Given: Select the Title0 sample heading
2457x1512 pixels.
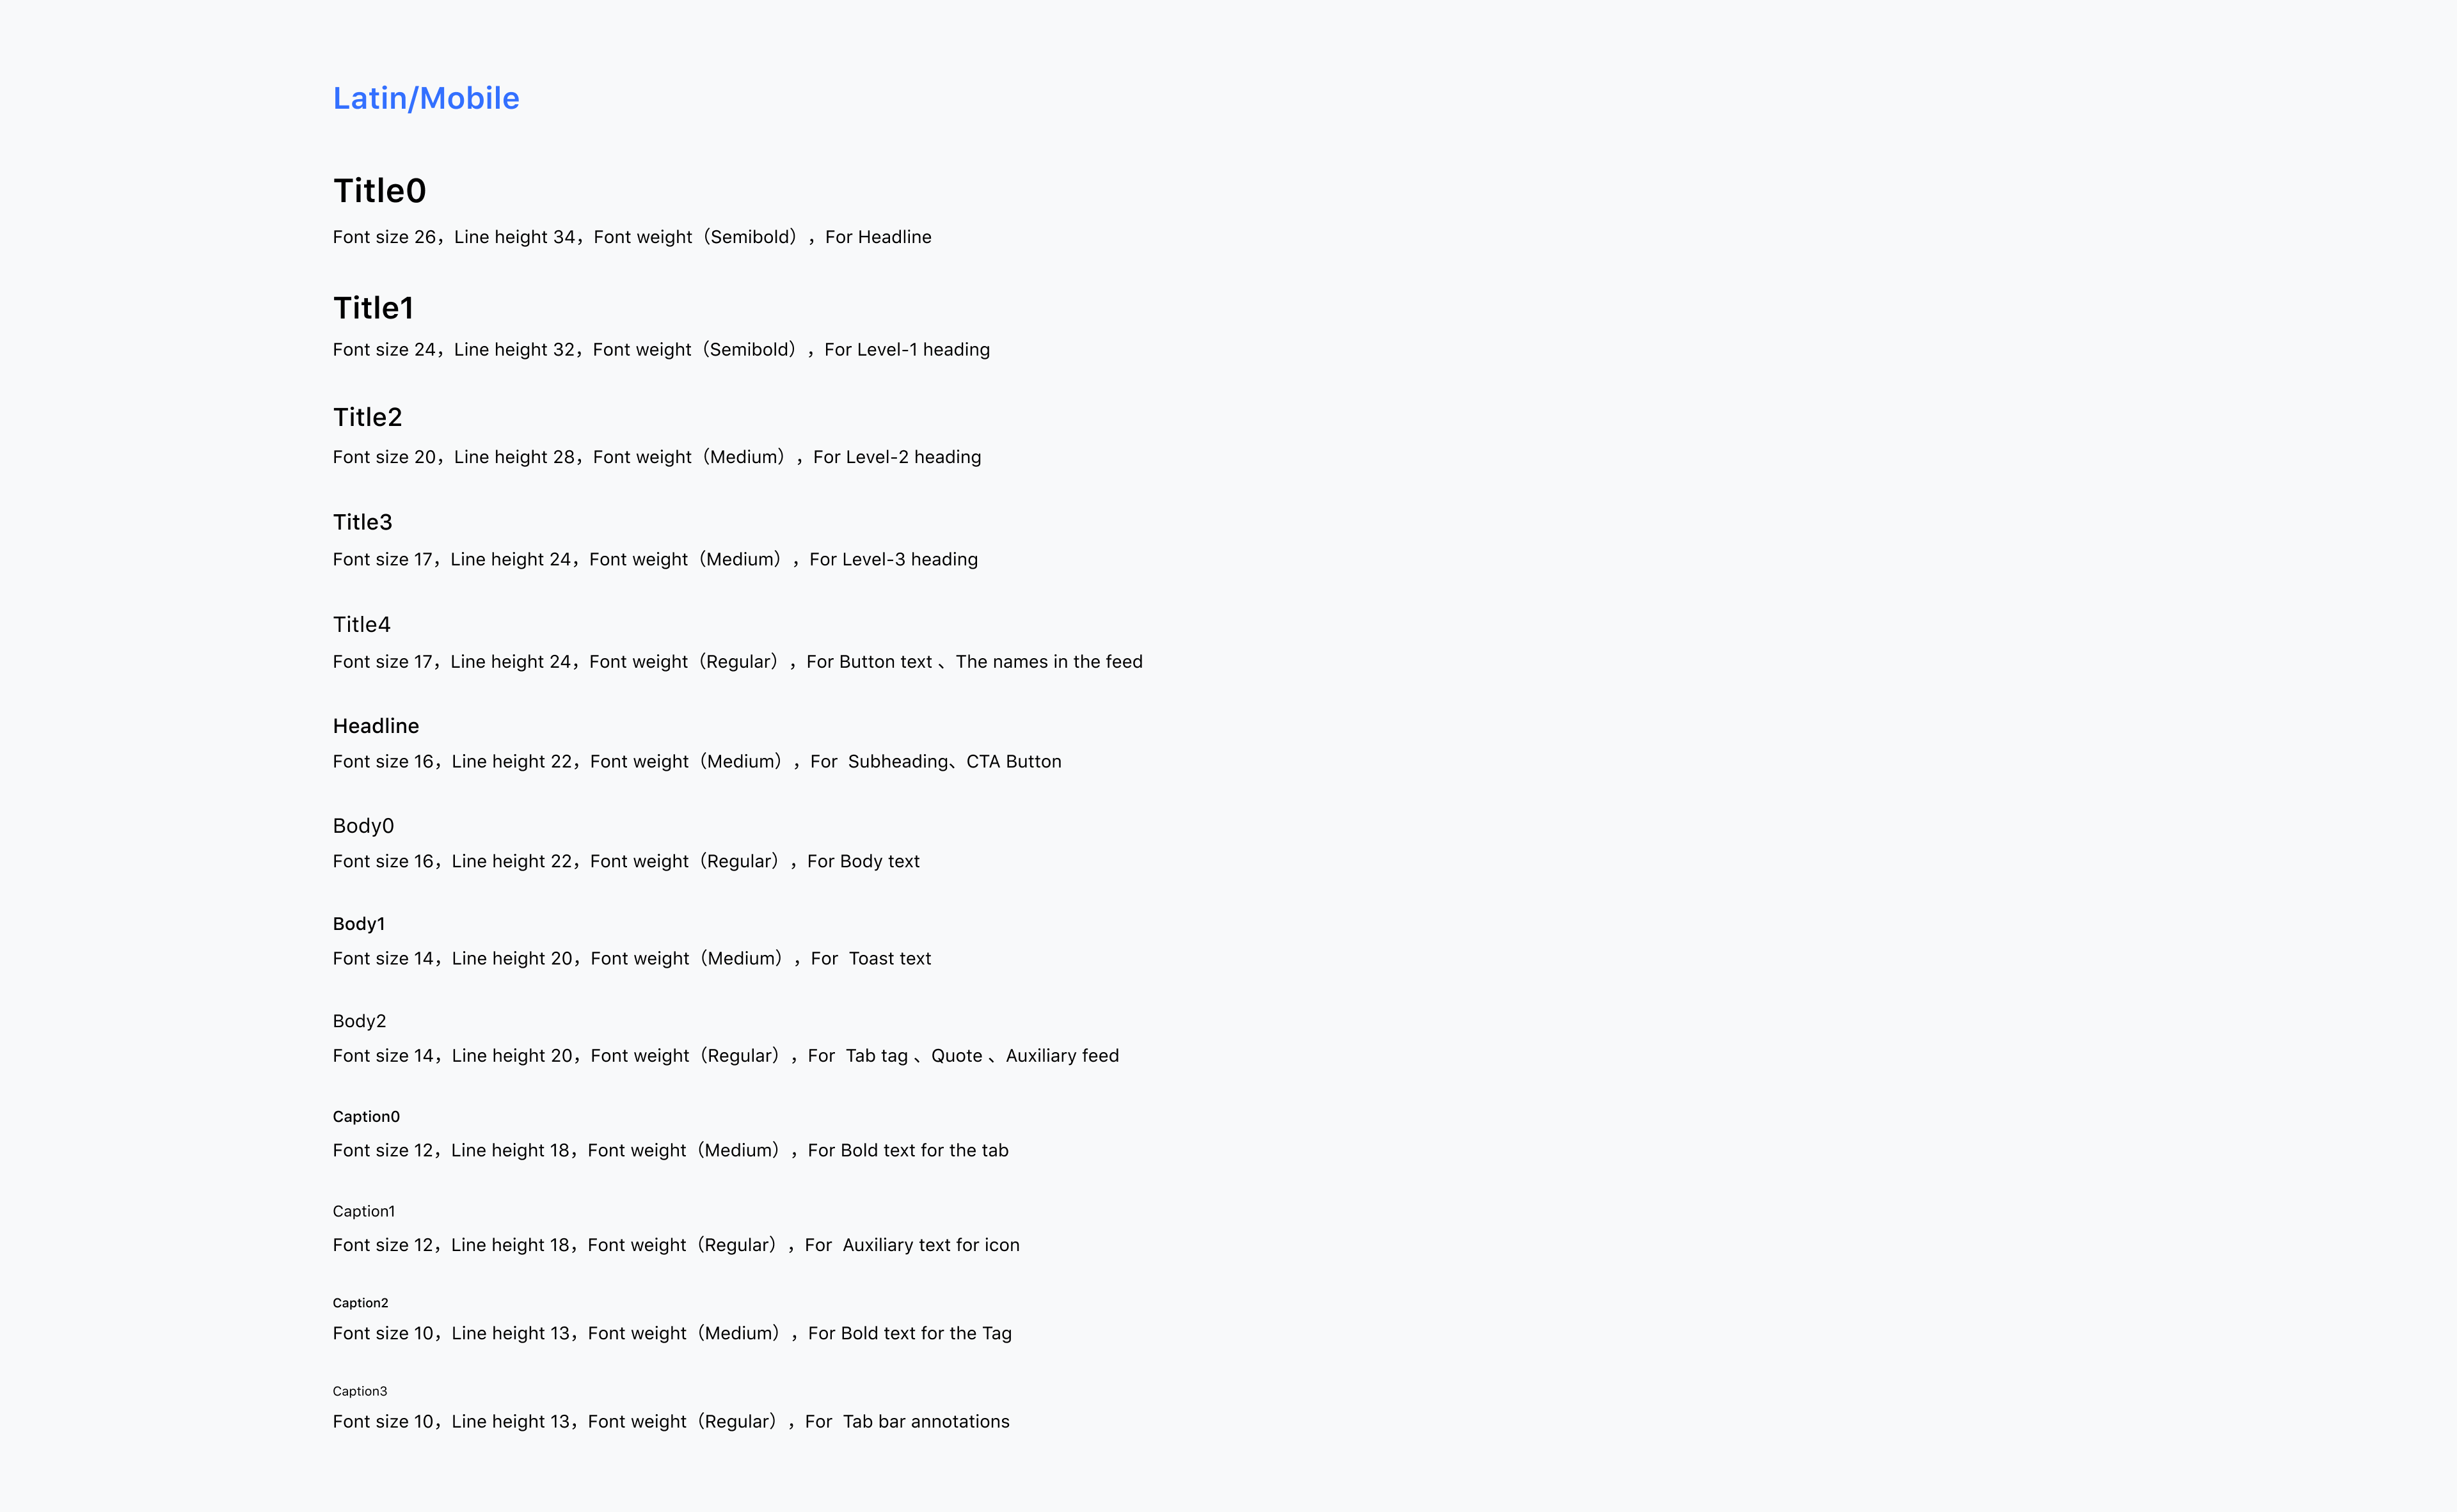Looking at the screenshot, I should 379,190.
